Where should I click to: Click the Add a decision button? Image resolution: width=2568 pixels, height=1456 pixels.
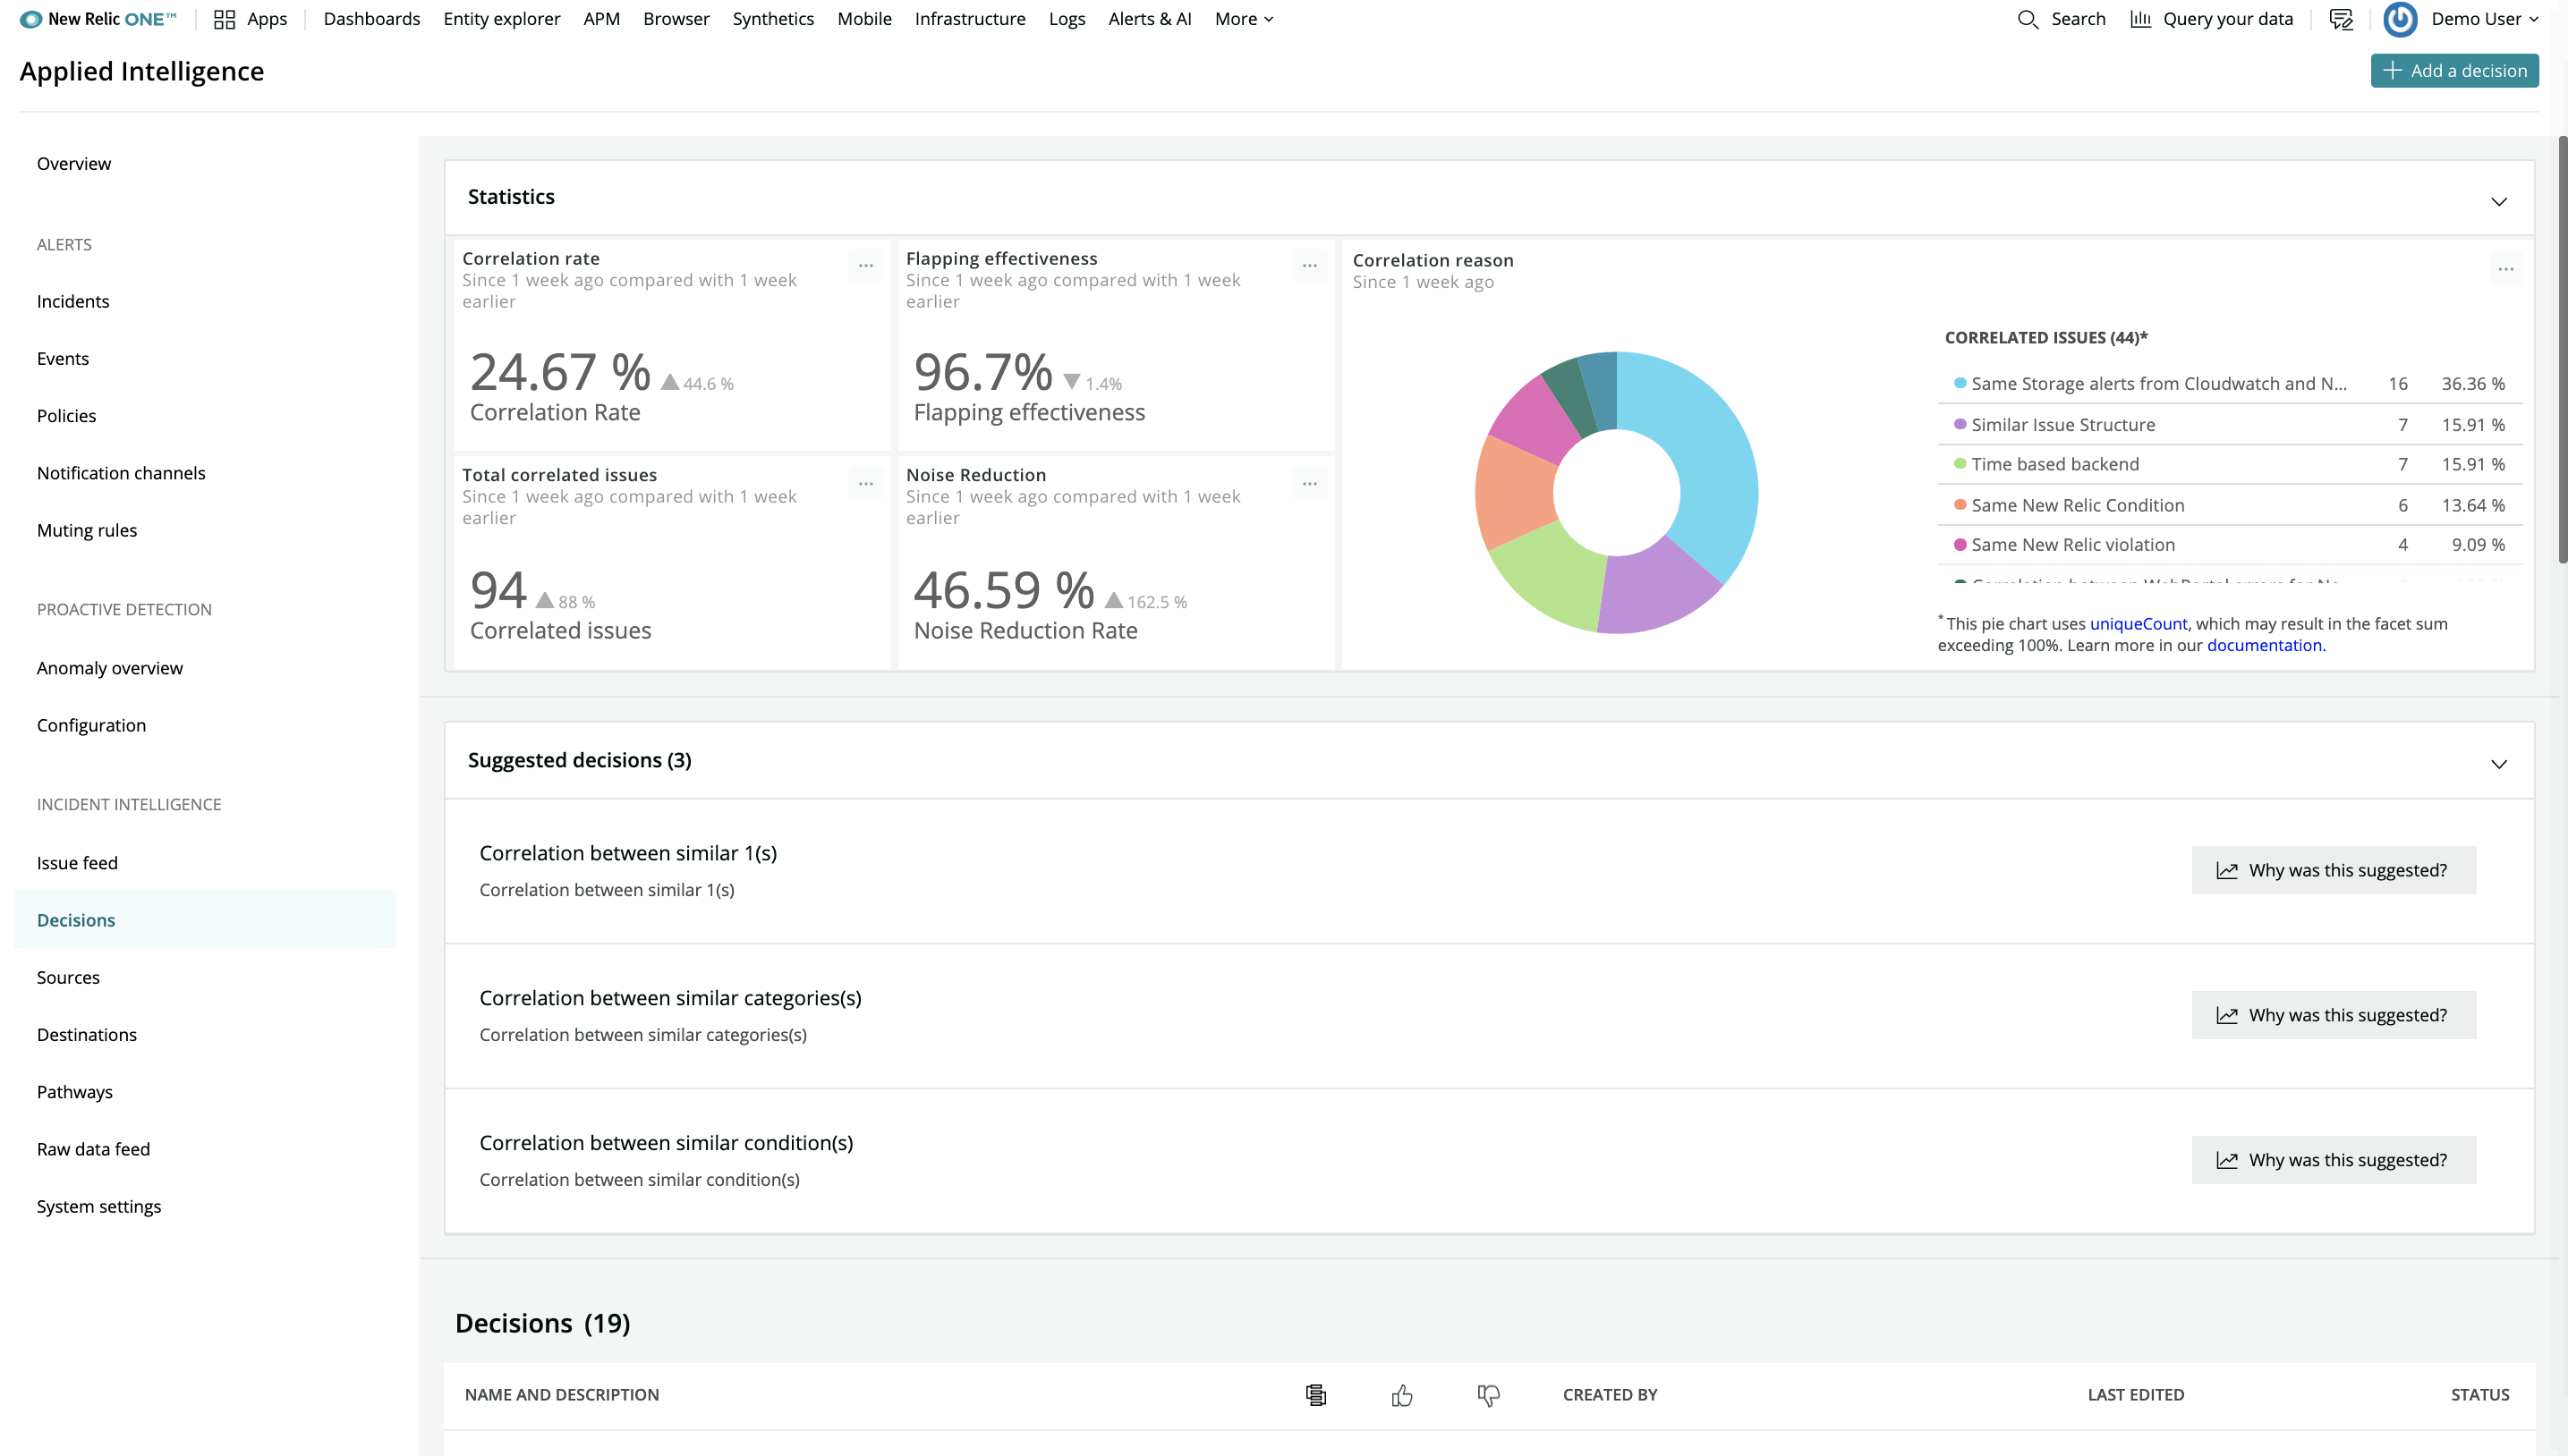2454,71
